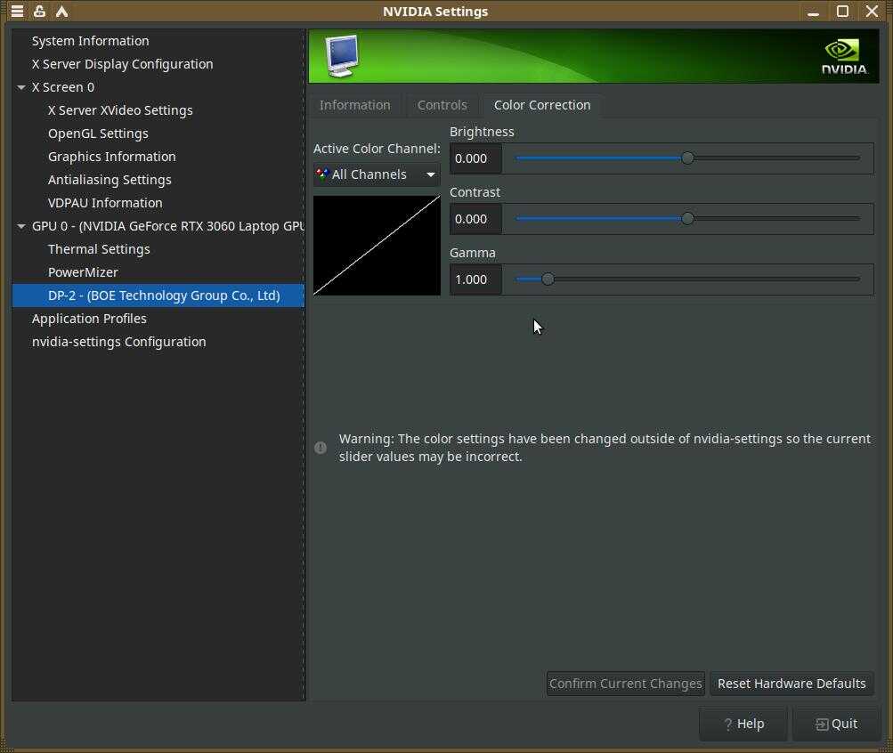
Task: Close the NVIDIA Settings window
Action: [x=872, y=12]
